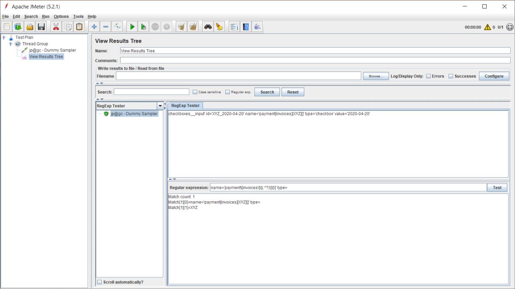Click the yellow warning triangle log icon
This screenshot has height=289, width=515.
tap(488, 27)
